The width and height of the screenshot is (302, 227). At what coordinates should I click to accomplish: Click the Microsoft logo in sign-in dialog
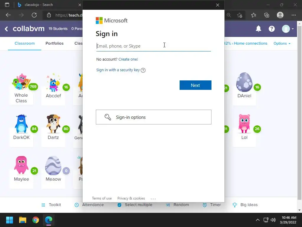(112, 20)
